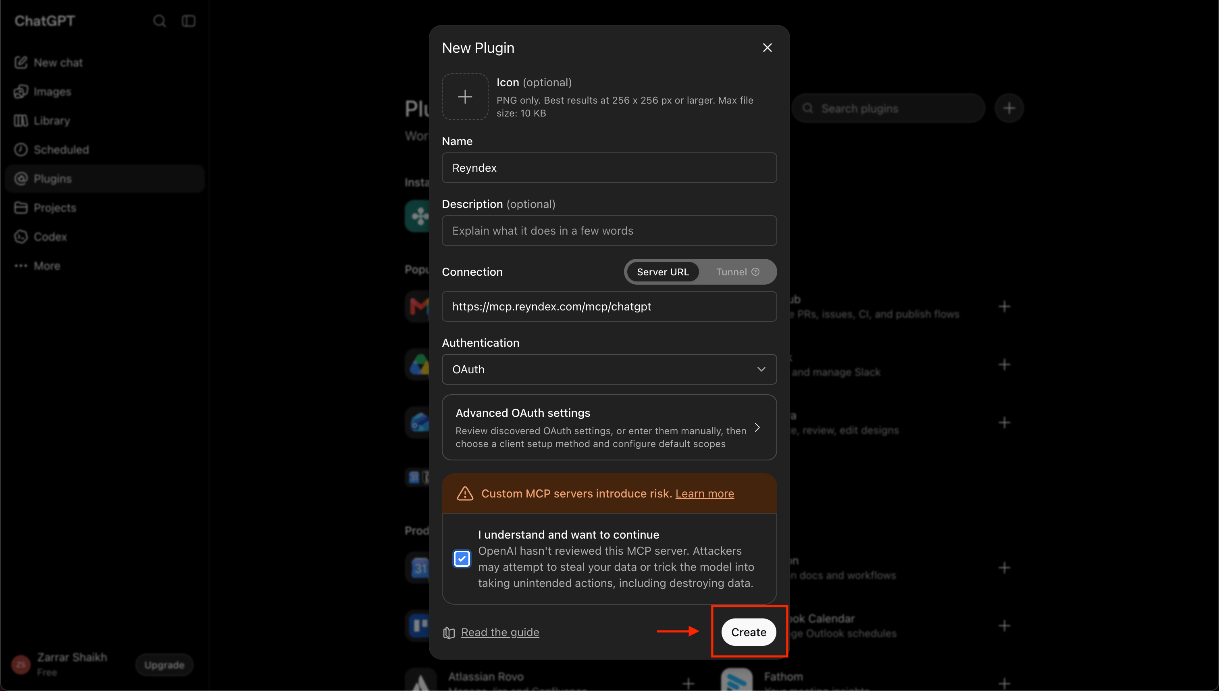Open Zarrar Shaikh profile menu
Viewport: 1219px width, 691px height.
(71, 664)
